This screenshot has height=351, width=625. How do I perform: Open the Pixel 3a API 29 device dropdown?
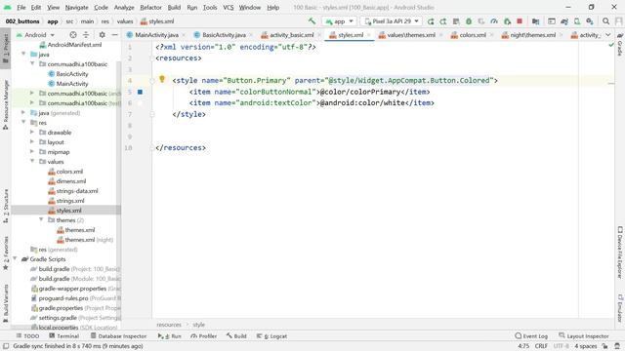pyautogui.click(x=391, y=21)
